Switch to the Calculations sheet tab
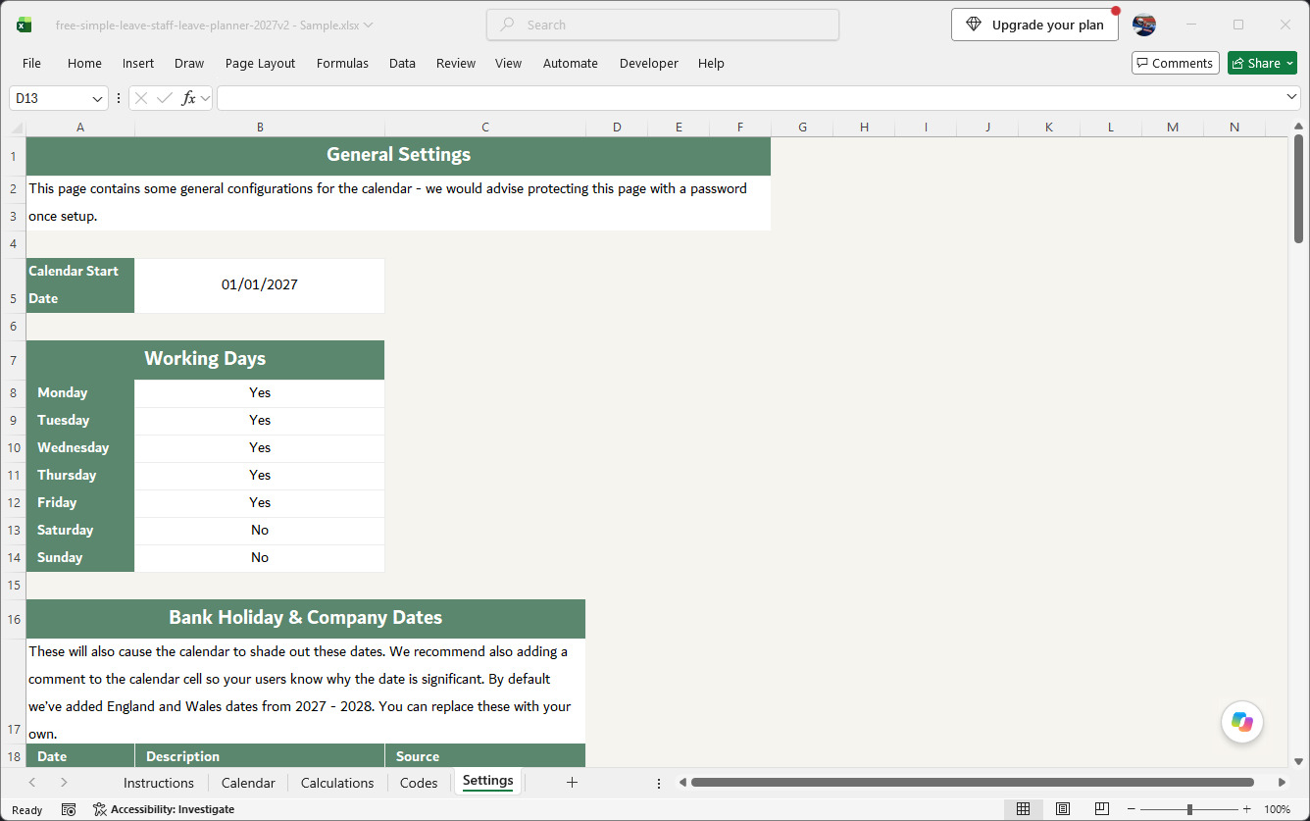This screenshot has height=821, width=1310. tap(337, 783)
